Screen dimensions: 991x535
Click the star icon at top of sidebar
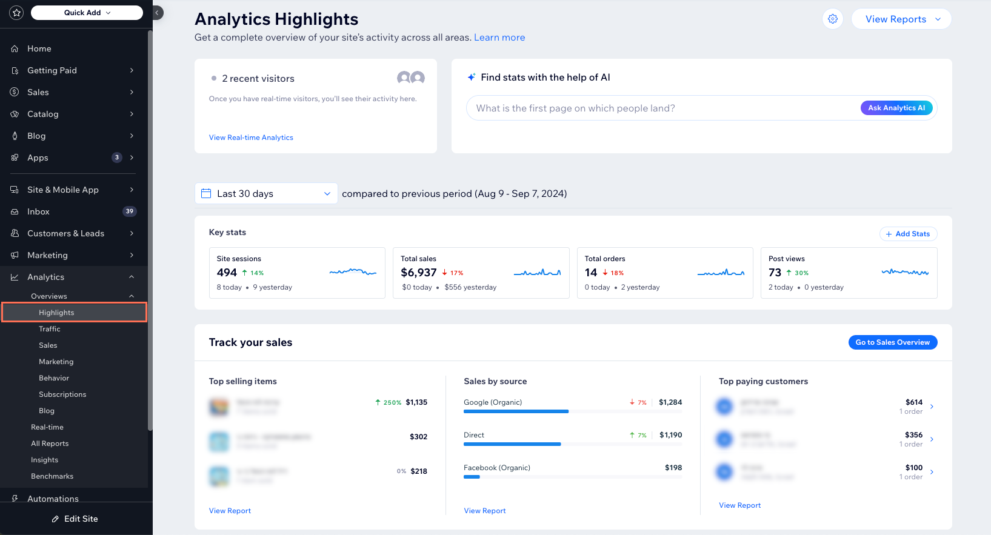click(x=16, y=12)
